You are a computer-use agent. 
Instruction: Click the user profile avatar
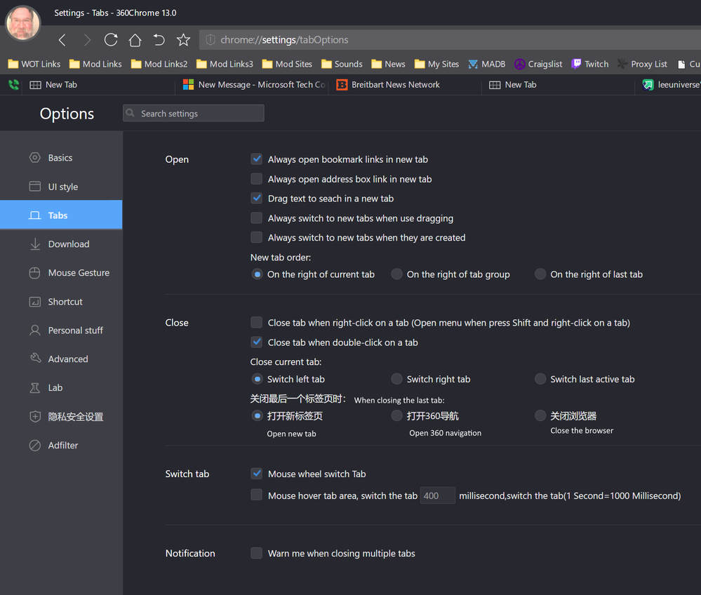(22, 22)
